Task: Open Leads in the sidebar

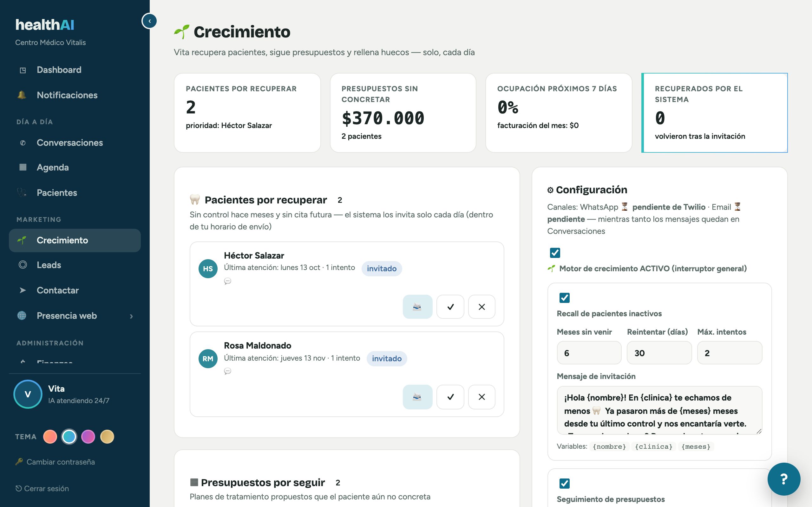Action: point(75,265)
